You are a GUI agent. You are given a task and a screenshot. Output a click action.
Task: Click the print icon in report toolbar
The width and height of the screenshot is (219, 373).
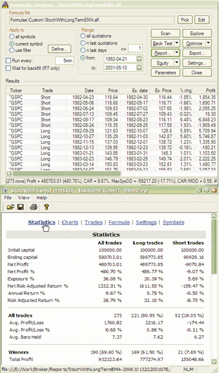[33, 207]
